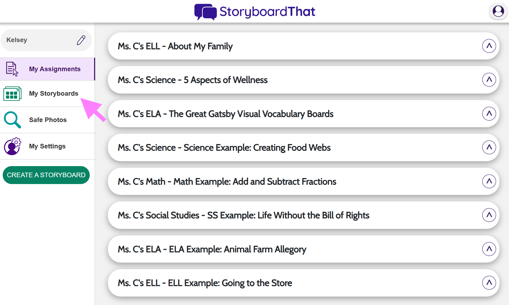
Task: Open the Going to the Store assignment title
Action: (x=205, y=283)
